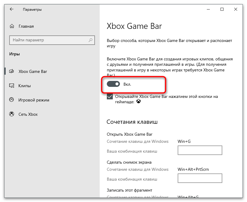Click the Xbox gamepad button glyph

coord(138,101)
